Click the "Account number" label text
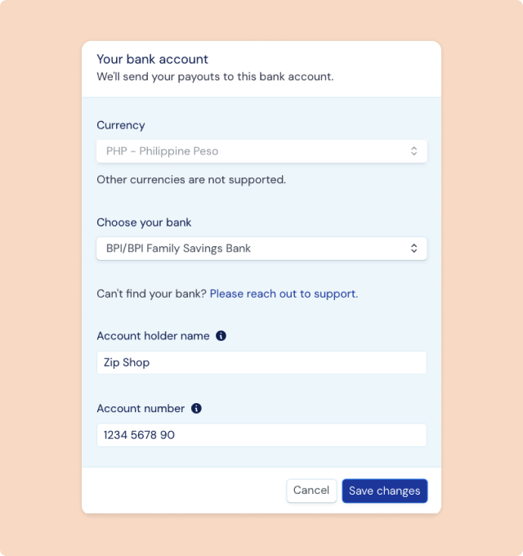 141,408
